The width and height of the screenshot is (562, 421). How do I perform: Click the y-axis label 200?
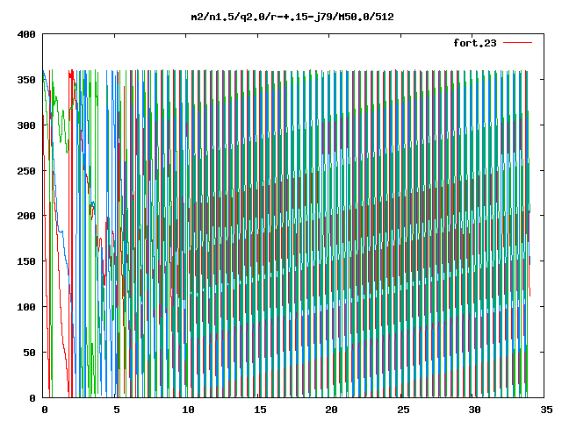pos(26,216)
